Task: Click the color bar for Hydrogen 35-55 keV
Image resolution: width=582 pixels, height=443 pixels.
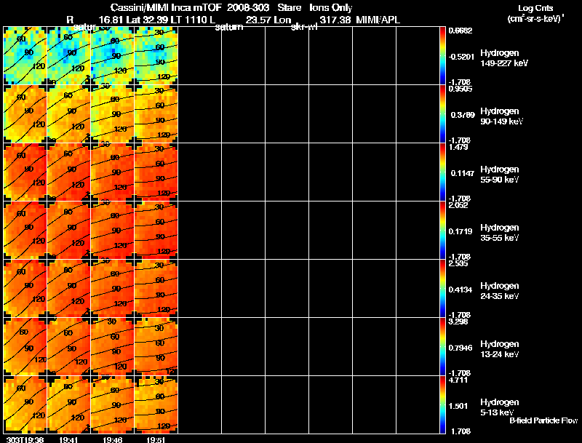Action: [x=442, y=230]
